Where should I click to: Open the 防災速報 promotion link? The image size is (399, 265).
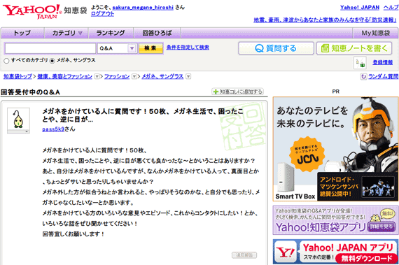pyautogui.click(x=325, y=20)
